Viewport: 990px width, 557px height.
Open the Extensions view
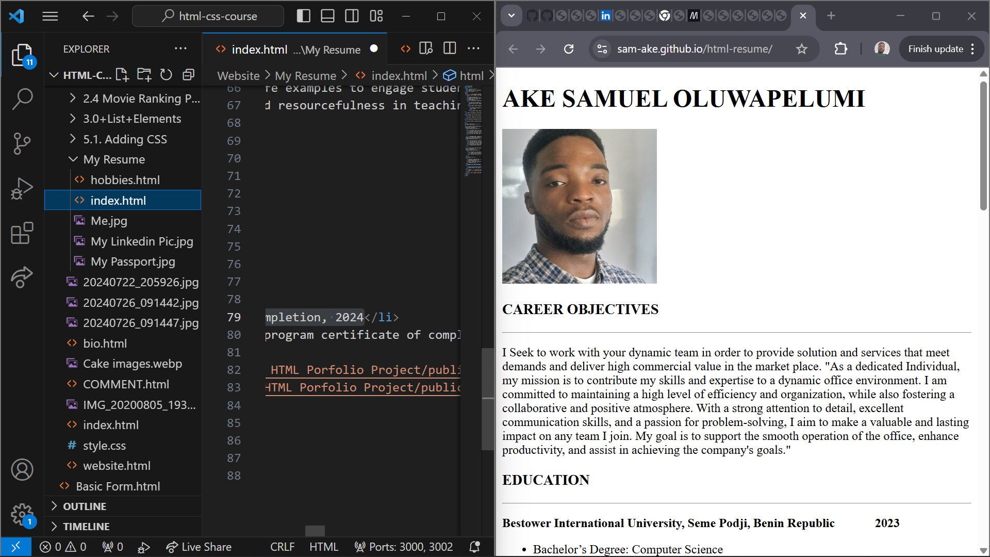pos(22,233)
